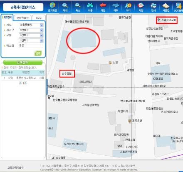The width and height of the screenshot is (183, 172).
Task: Click the 인쇄 printer icon
Action: pos(153,7)
